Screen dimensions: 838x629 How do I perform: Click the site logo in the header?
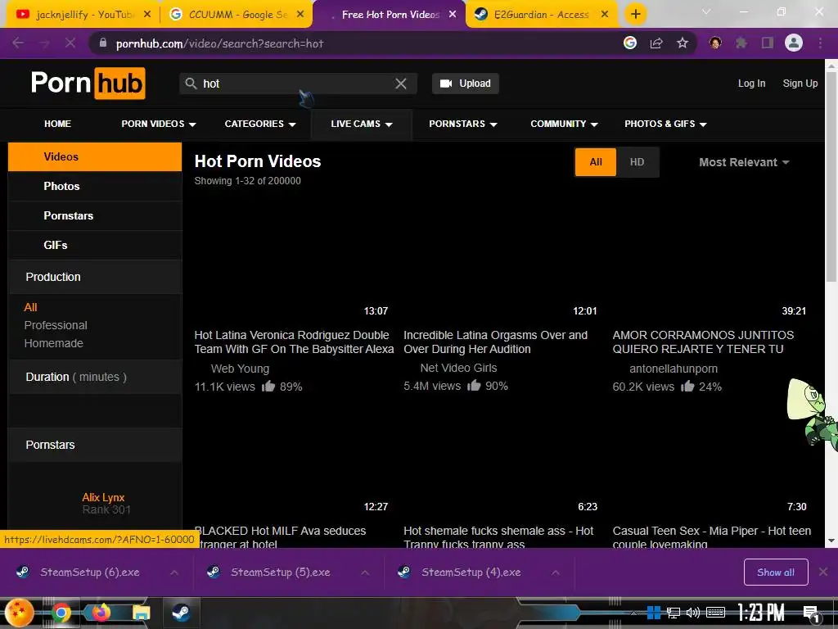pos(88,83)
